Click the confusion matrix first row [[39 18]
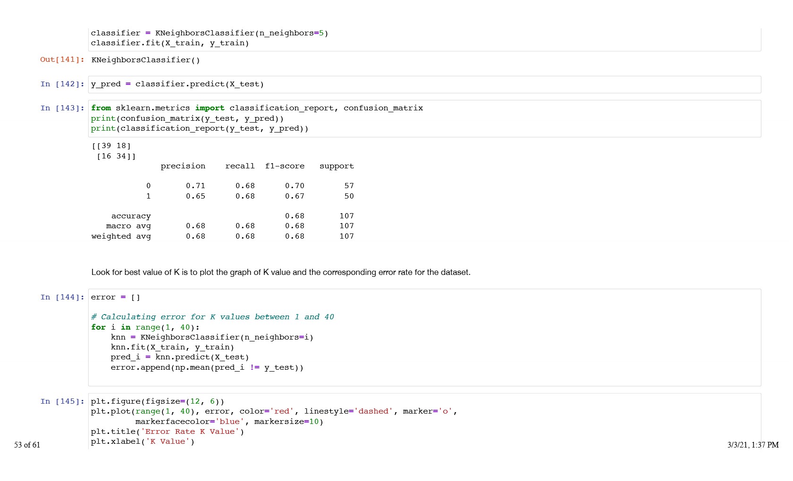 coord(111,146)
